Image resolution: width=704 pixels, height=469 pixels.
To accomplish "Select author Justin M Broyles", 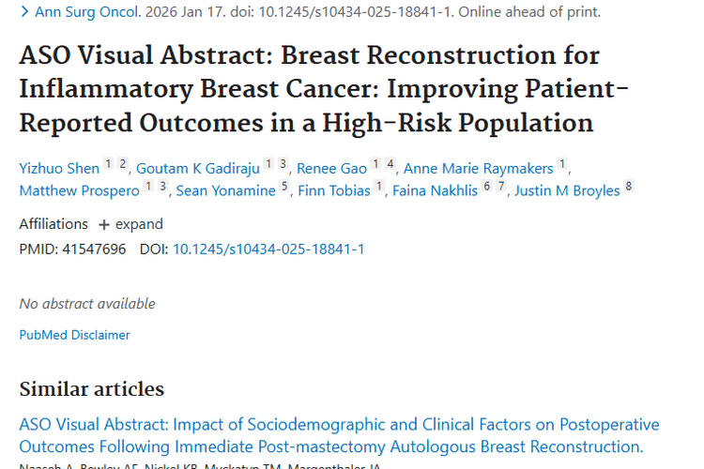I will (568, 191).
